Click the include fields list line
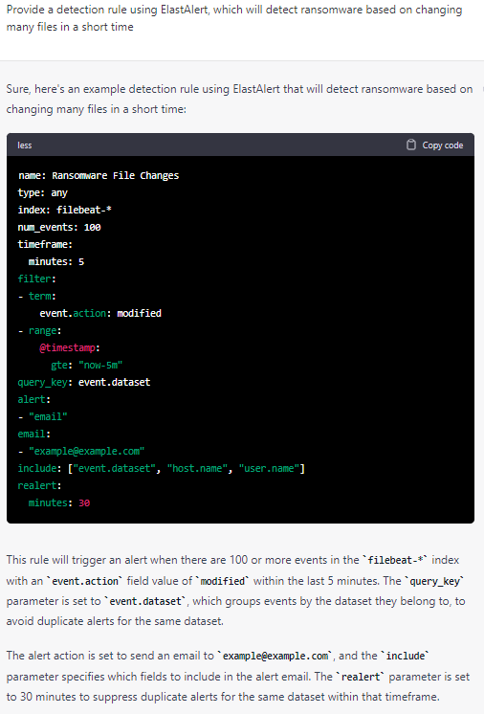 [x=161, y=469]
